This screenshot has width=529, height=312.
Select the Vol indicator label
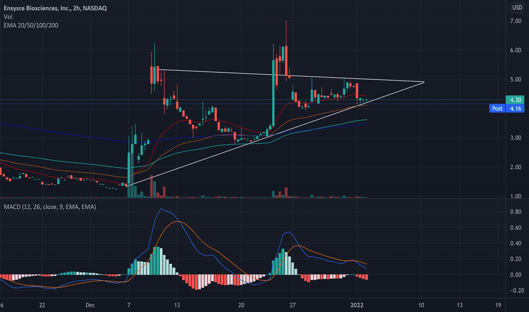point(8,17)
